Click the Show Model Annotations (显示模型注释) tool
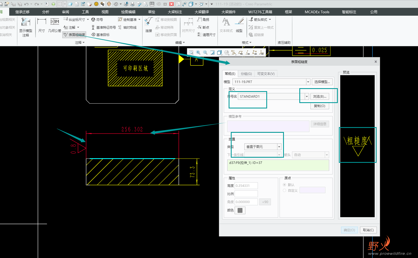The height and width of the screenshot is (258, 418). (25, 27)
